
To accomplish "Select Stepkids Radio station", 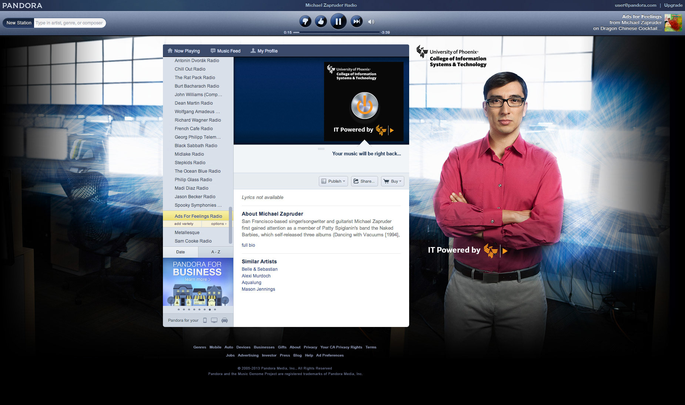I will 190,163.
